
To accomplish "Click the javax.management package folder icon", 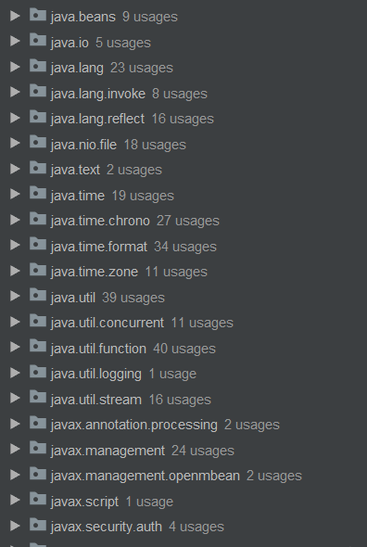I will pyautogui.click(x=38, y=449).
